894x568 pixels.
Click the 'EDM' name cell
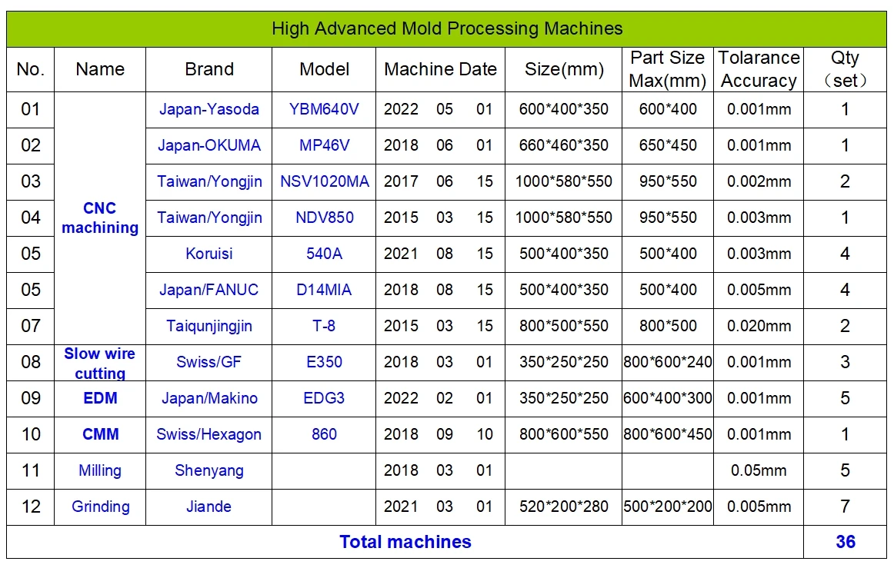point(100,398)
